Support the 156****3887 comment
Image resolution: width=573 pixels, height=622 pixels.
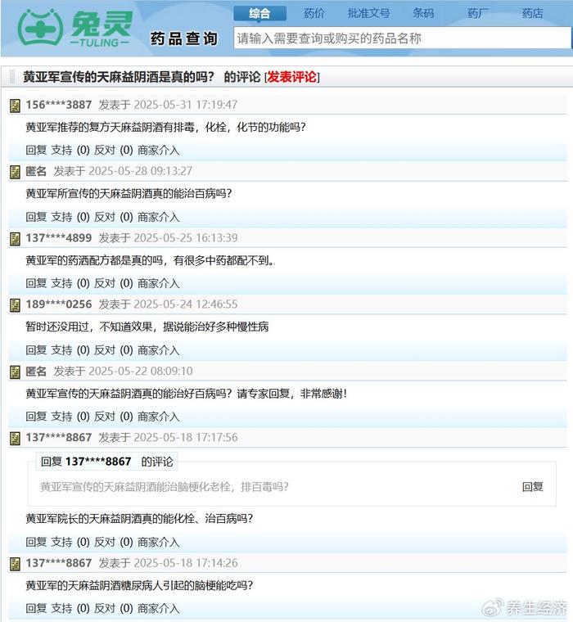click(61, 151)
